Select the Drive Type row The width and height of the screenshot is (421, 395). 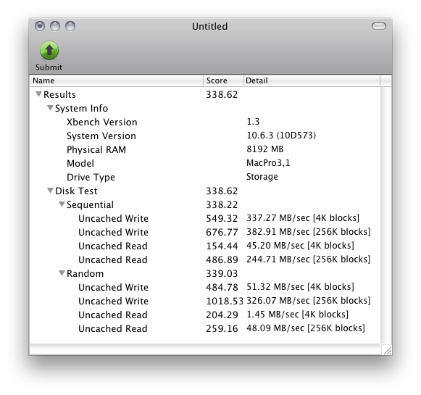pyautogui.click(x=205, y=177)
